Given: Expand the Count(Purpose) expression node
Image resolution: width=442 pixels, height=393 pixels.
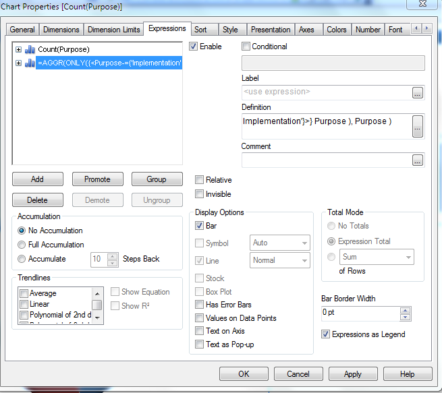Looking at the screenshot, I should (x=19, y=50).
